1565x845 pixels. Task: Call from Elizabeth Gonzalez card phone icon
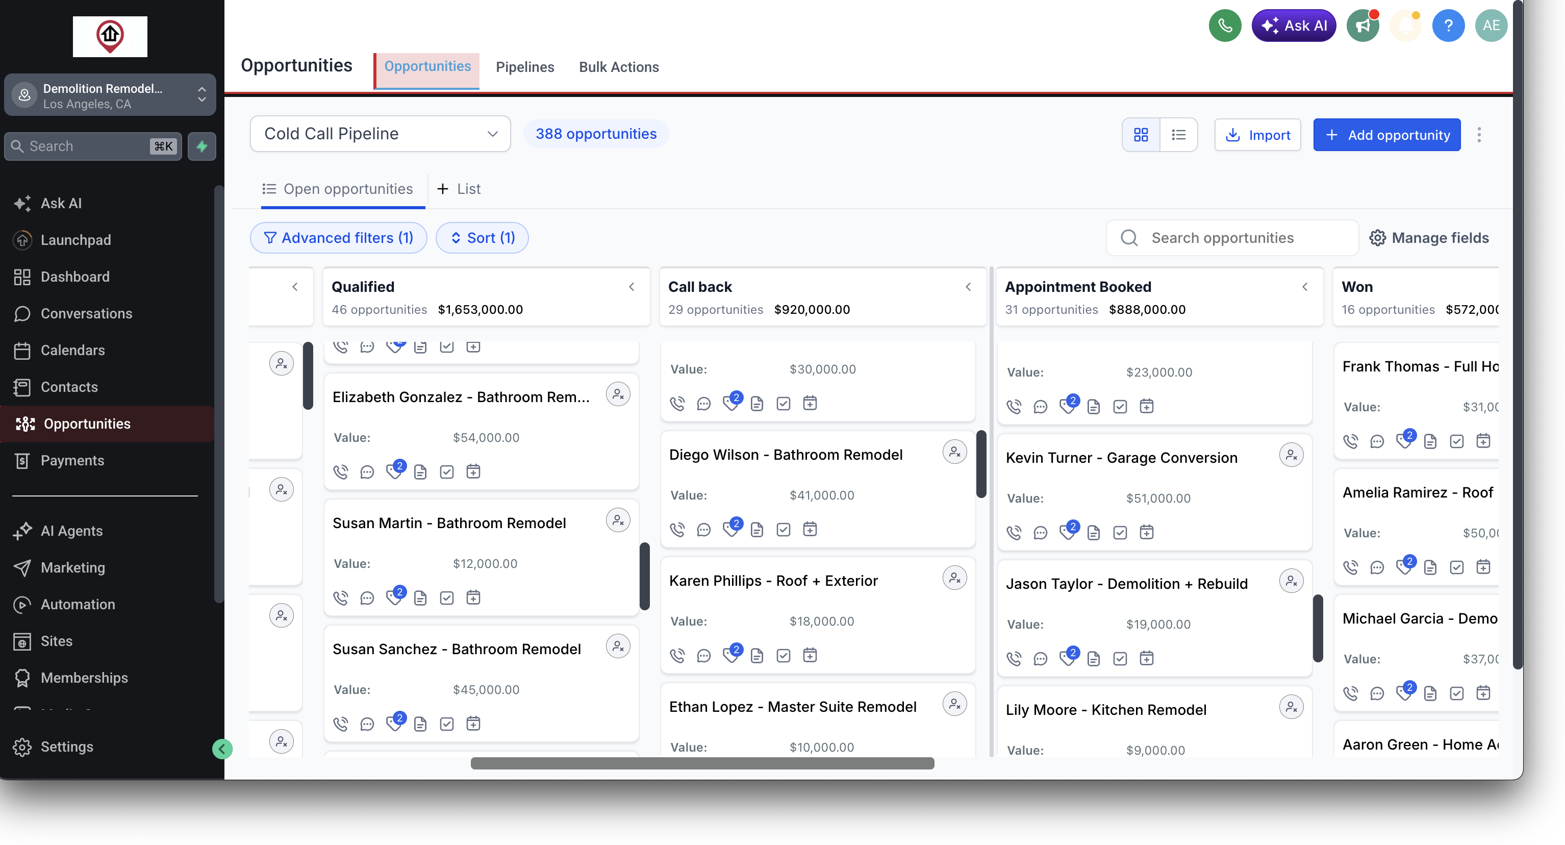[x=341, y=472]
